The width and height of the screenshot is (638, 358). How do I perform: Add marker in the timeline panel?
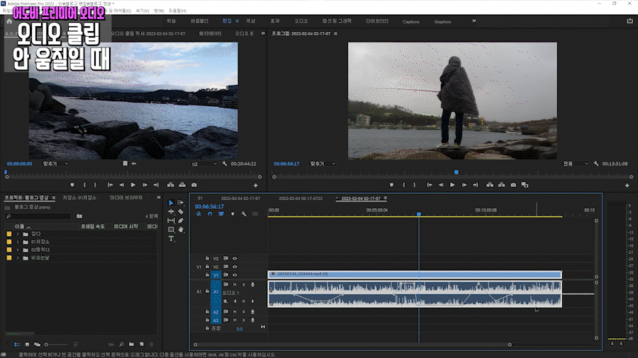[233, 214]
